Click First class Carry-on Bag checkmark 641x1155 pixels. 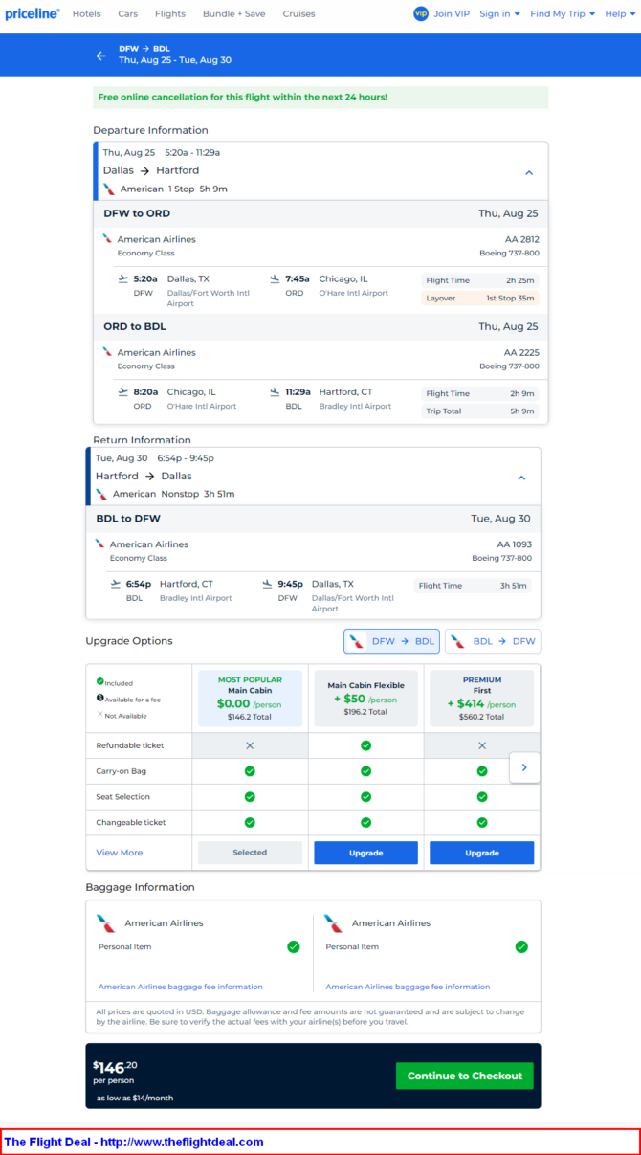pos(482,770)
